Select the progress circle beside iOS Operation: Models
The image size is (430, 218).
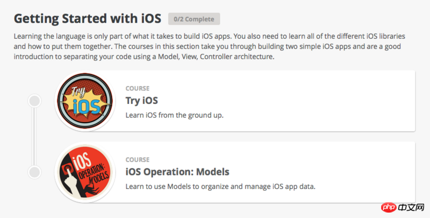pyautogui.click(x=34, y=172)
